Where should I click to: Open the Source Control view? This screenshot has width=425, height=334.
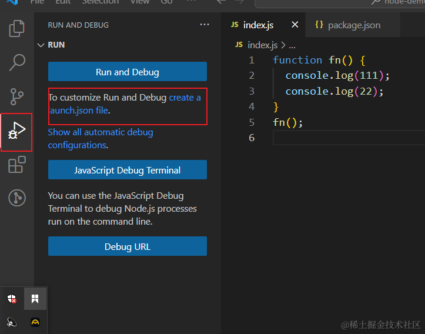point(16,96)
